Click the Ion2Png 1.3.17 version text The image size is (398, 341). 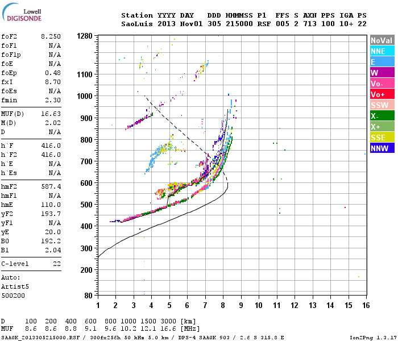tap(372, 338)
